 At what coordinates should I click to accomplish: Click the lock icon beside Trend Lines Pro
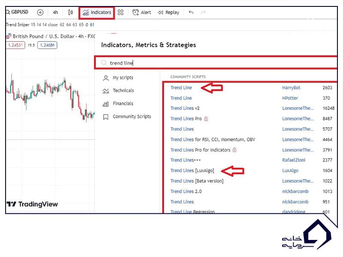(206, 119)
